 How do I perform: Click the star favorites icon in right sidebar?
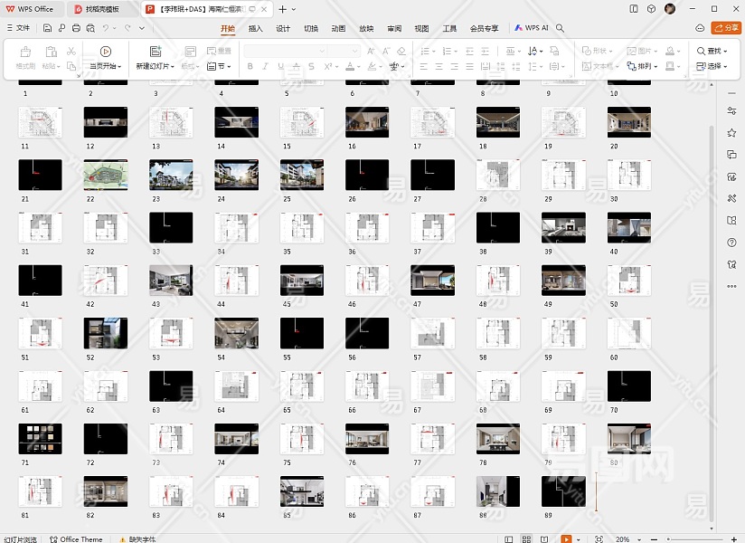click(731, 132)
